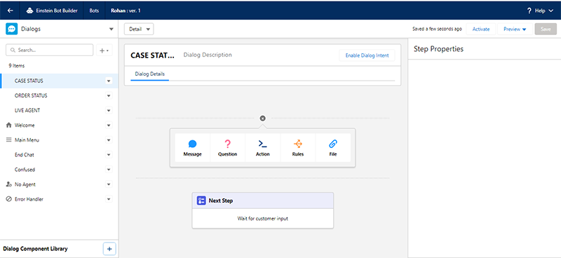Open the Detail view dropdown
Image resolution: width=561 pixels, height=258 pixels.
(x=139, y=29)
